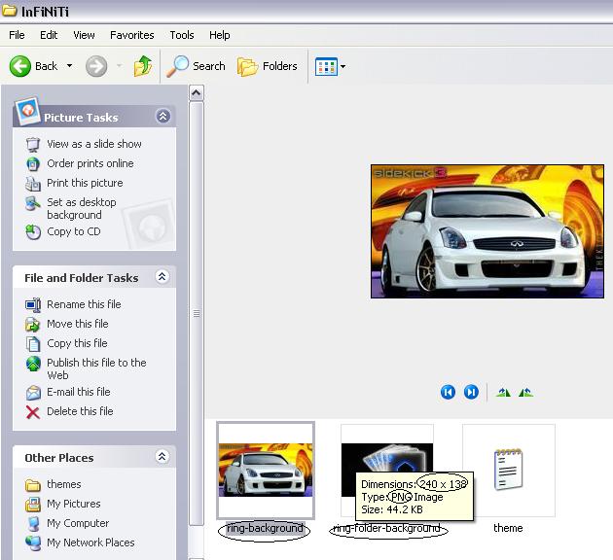The image size is (613, 560).
Task: Open the Back history dropdown arrow
Action: point(70,66)
